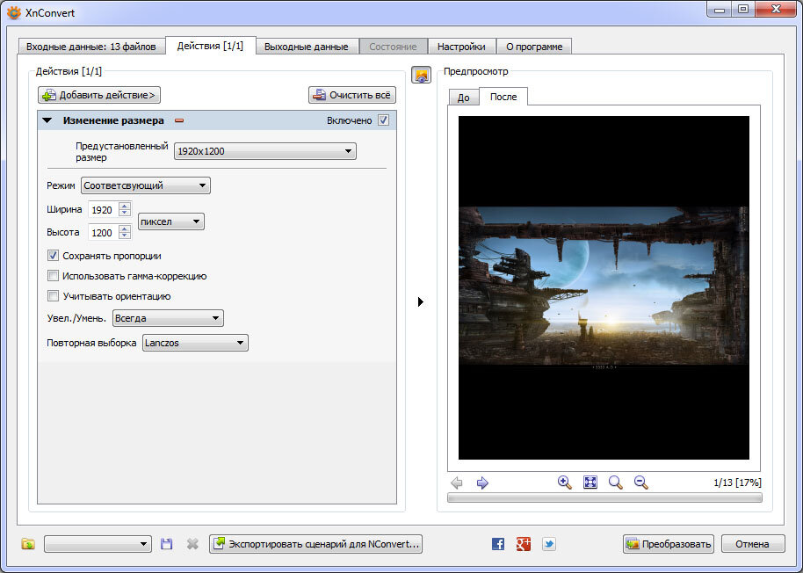Click the Высота height input field
803x573 pixels.
point(103,233)
